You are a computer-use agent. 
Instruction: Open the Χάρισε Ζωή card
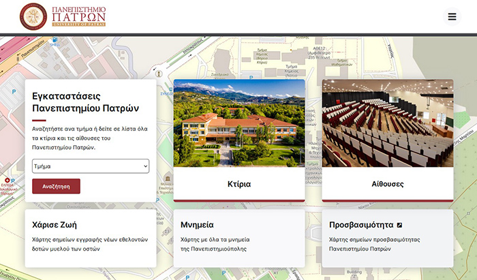tap(91, 238)
